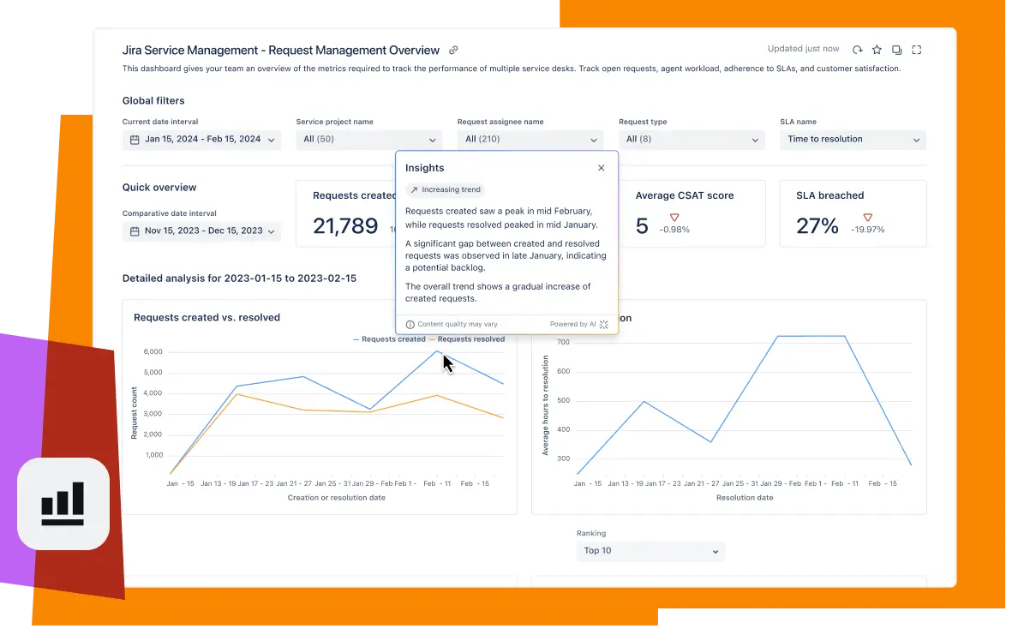This screenshot has width=1030, height=629.
Task: Click the Content quality may vary notice
Action: tap(458, 325)
